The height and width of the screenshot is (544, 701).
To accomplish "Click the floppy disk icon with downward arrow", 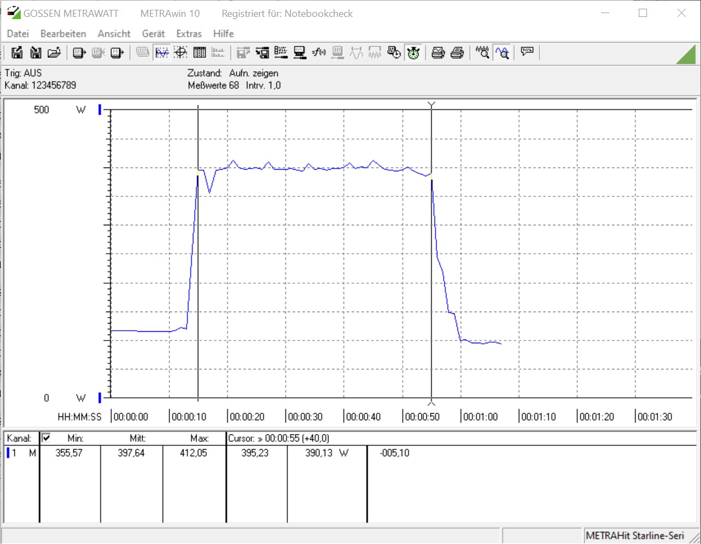I will pyautogui.click(x=35, y=52).
